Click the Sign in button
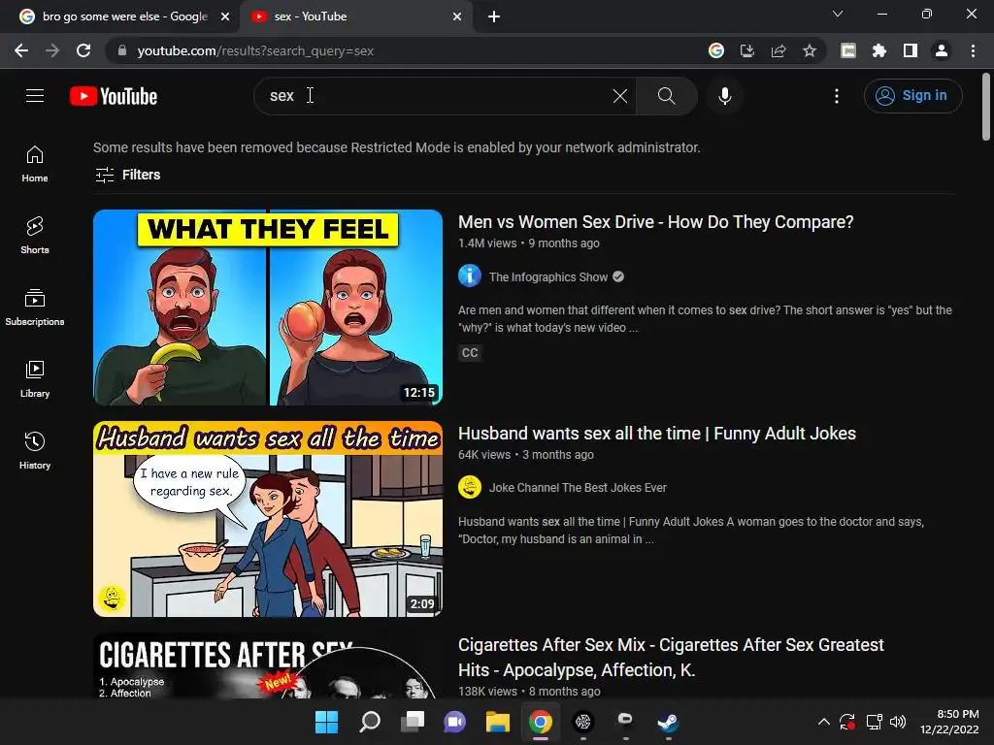Image resolution: width=994 pixels, height=745 pixels. [912, 96]
